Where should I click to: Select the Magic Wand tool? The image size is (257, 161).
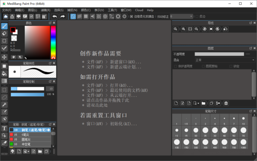pyautogui.click(x=4, y=105)
